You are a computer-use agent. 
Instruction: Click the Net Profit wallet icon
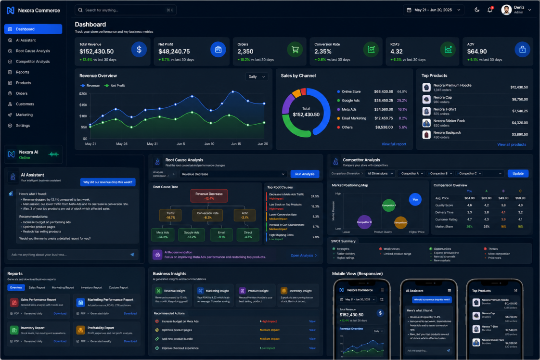[x=218, y=50]
